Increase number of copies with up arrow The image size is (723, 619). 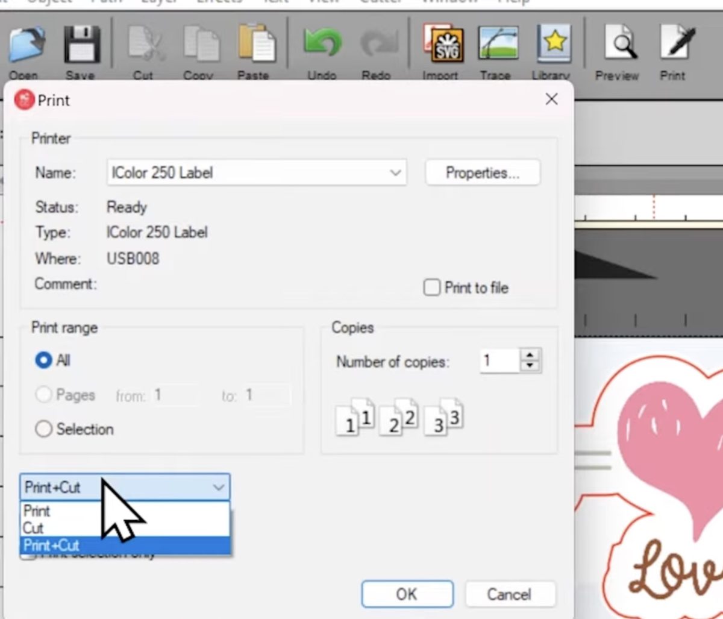530,355
